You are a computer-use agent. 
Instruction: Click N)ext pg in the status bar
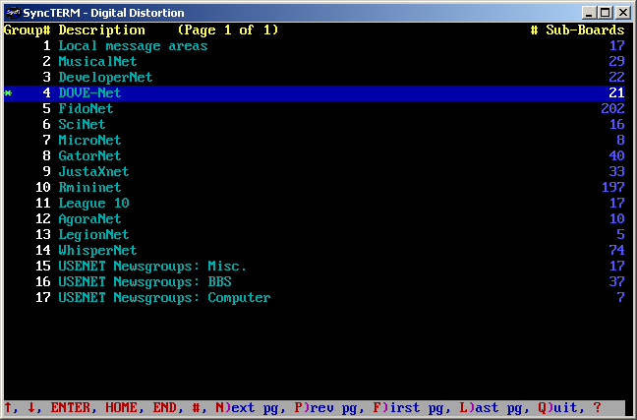pyautogui.click(x=246, y=407)
